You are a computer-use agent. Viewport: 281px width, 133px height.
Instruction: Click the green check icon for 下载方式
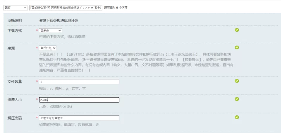[x=237, y=30]
